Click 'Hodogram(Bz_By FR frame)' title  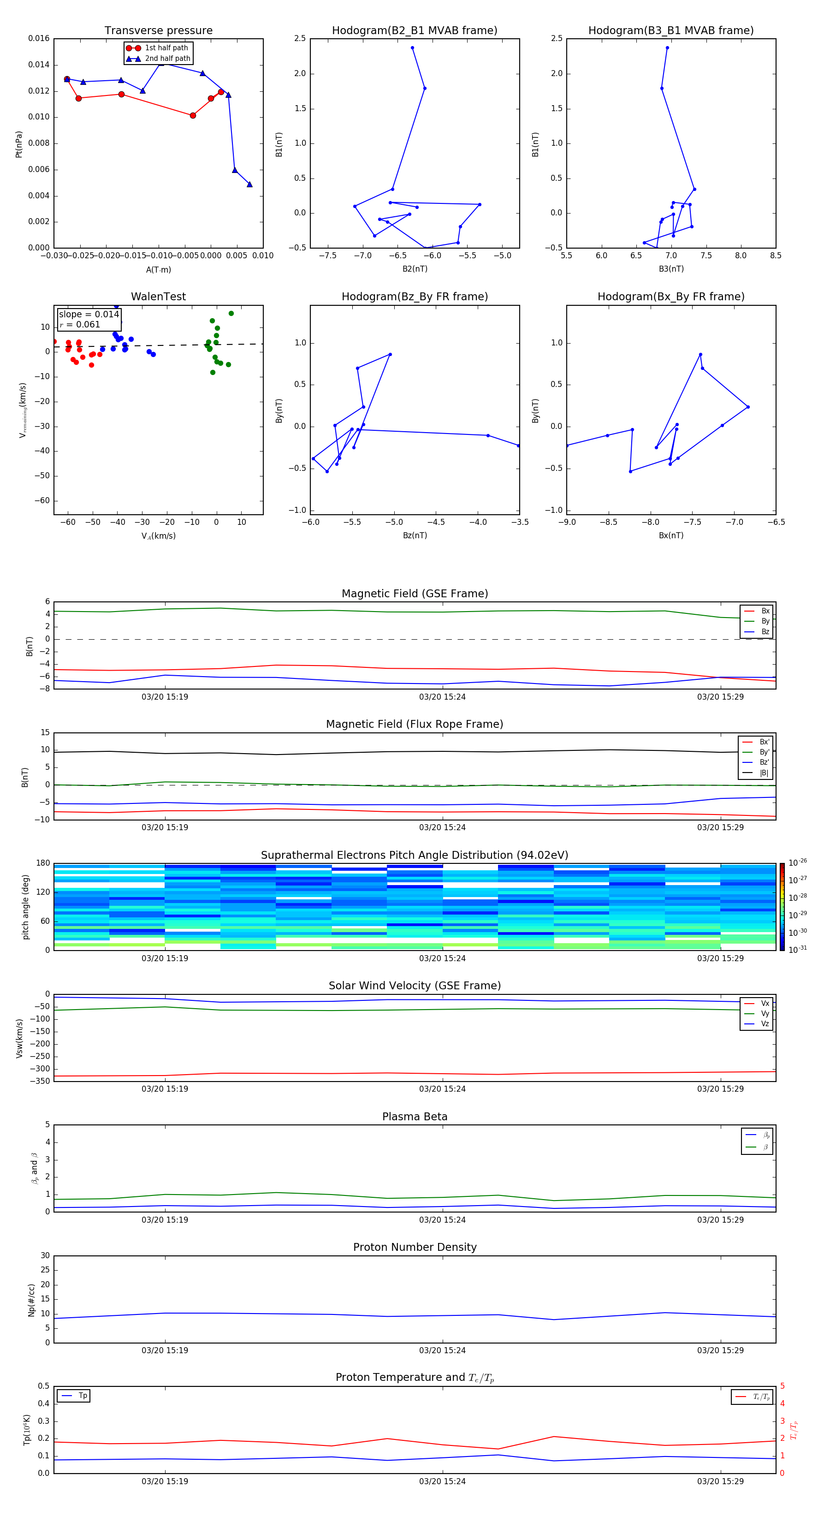point(415,297)
